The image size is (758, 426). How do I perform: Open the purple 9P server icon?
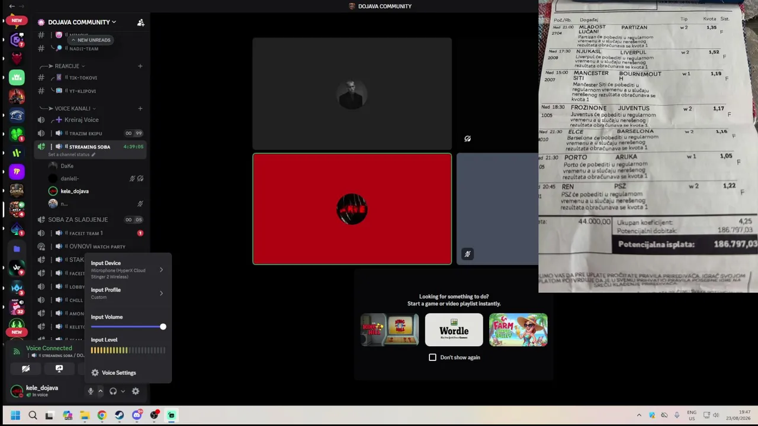(17, 172)
